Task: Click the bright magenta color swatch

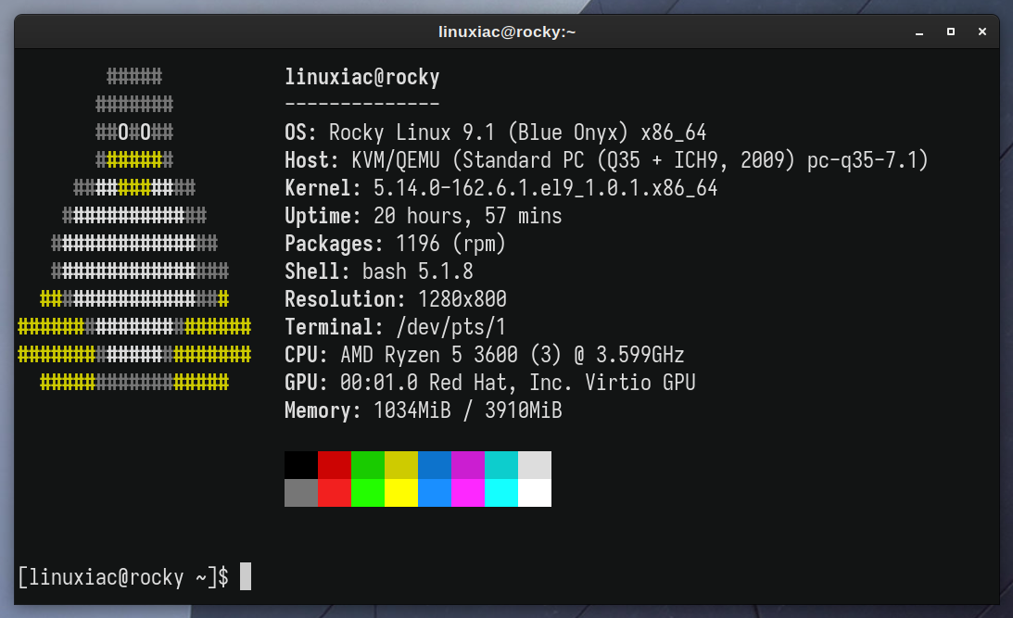Action: [x=468, y=493]
